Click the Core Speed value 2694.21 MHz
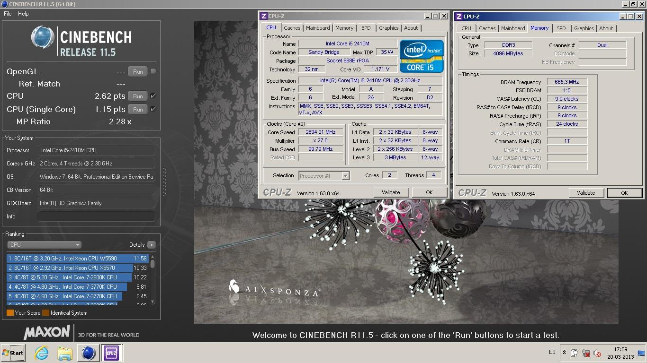647x363 pixels. pos(321,132)
